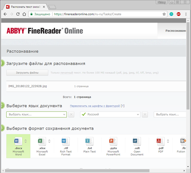Click the scroll down arrow

click(188, 167)
